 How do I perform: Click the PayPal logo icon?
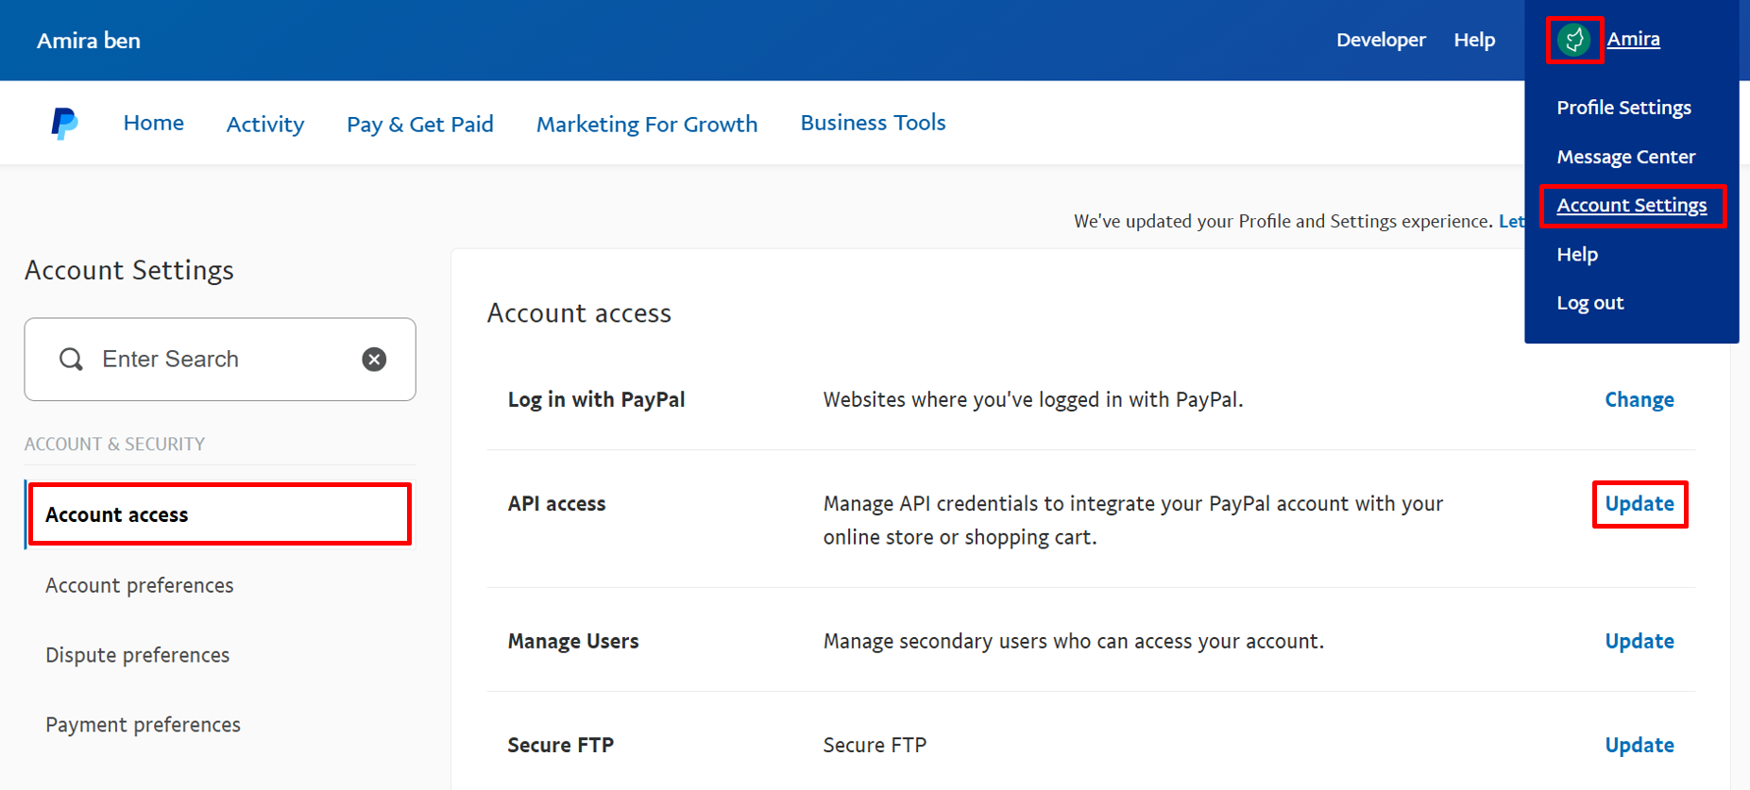pos(64,124)
